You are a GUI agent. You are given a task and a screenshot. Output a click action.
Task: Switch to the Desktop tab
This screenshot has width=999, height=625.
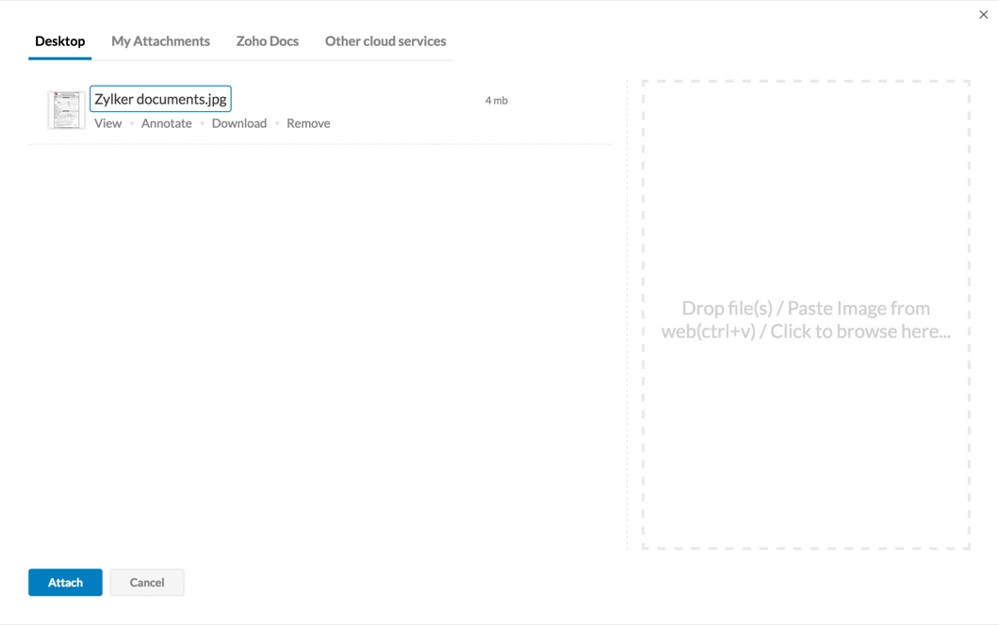coord(59,41)
